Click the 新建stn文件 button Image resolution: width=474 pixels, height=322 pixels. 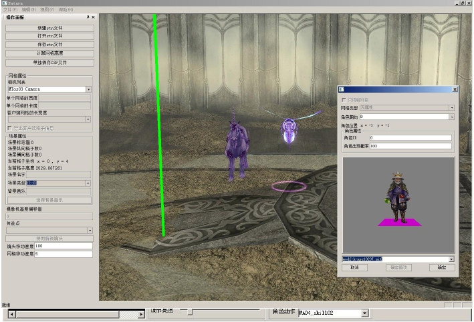click(49, 28)
